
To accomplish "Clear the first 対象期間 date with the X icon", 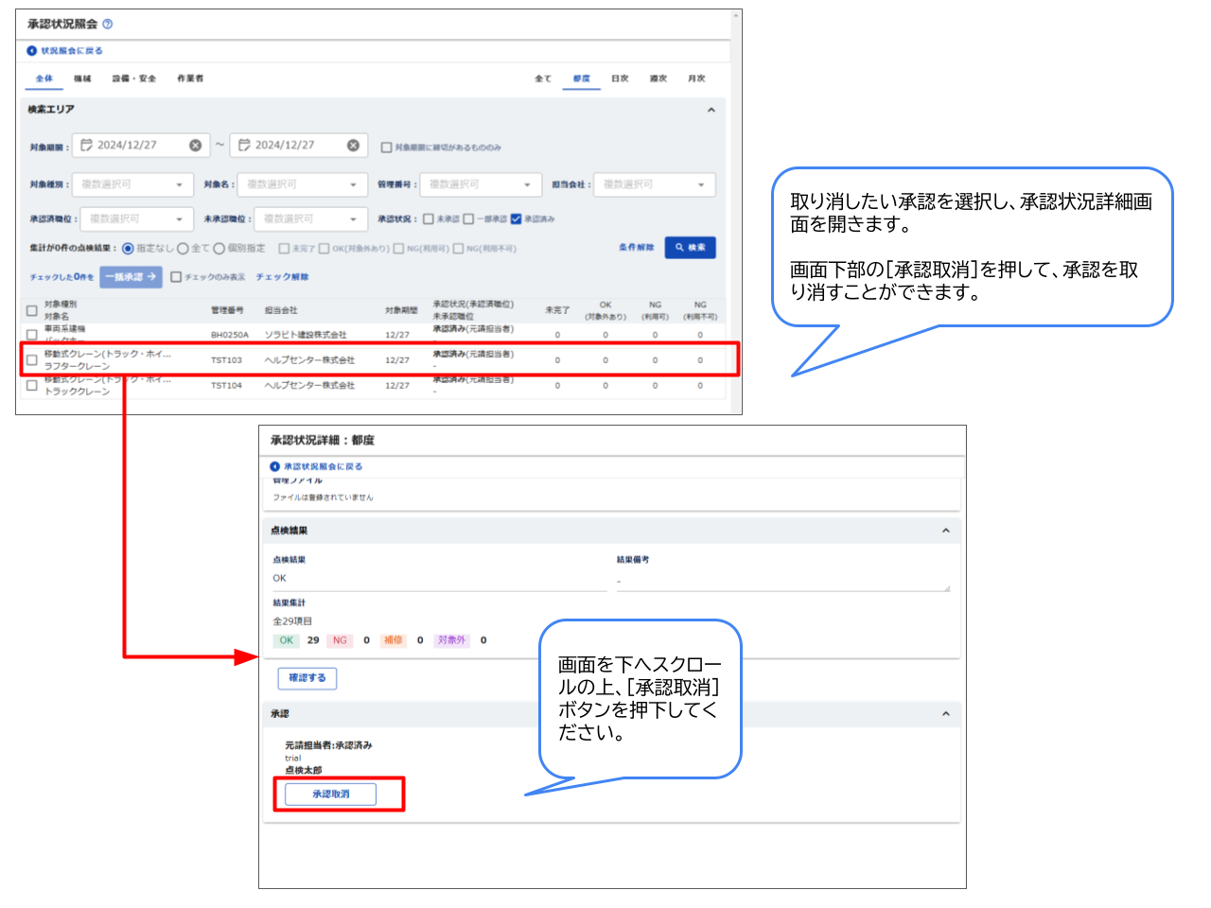I will [x=193, y=145].
